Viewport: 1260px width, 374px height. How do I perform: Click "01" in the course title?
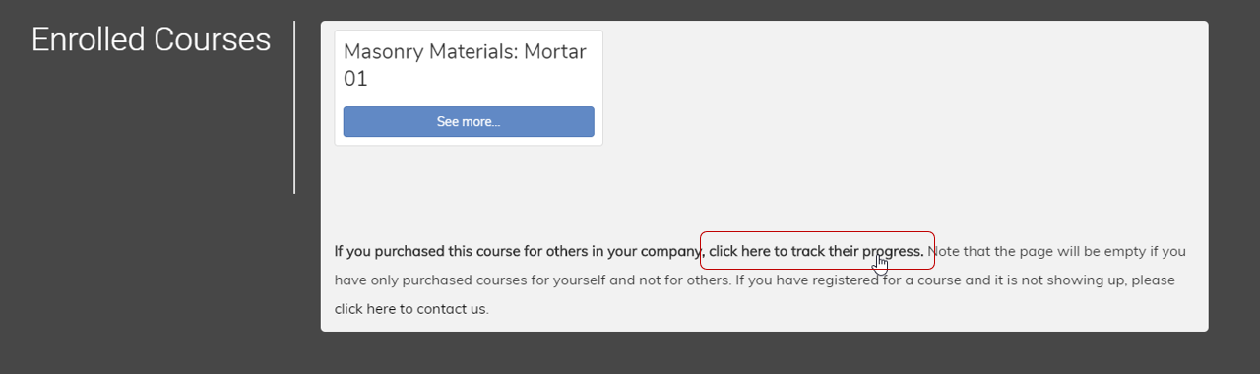pyautogui.click(x=355, y=79)
